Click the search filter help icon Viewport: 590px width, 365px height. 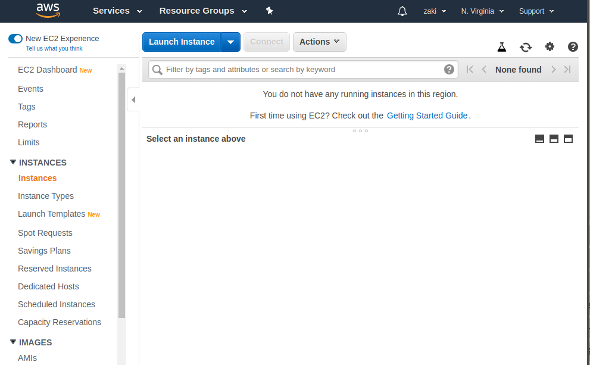tap(449, 69)
